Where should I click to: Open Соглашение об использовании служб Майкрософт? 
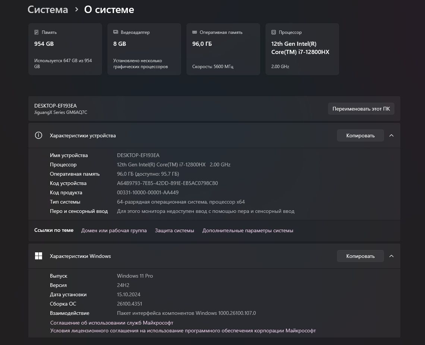(112, 323)
